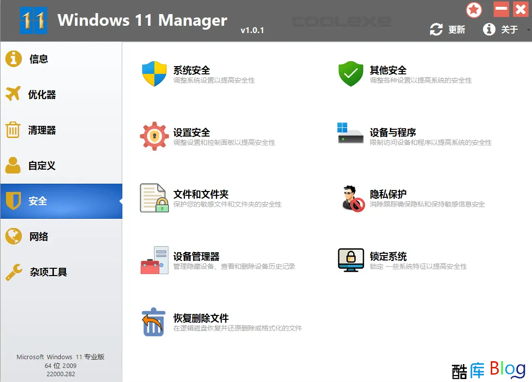
Task: Switch to the 自定义 tab label
Action: [42, 166]
